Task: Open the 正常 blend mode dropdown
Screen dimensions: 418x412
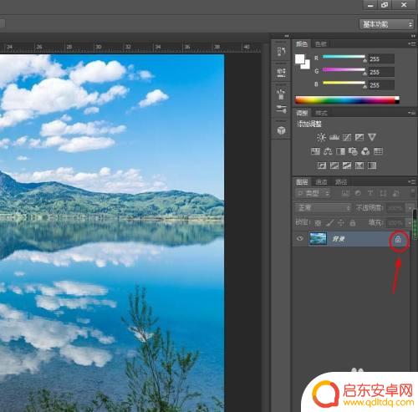Action: pos(324,208)
